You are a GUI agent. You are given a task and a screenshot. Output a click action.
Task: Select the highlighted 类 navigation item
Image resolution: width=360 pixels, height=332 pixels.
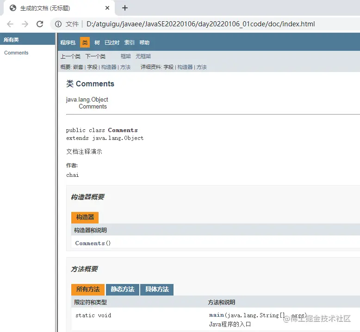click(85, 42)
